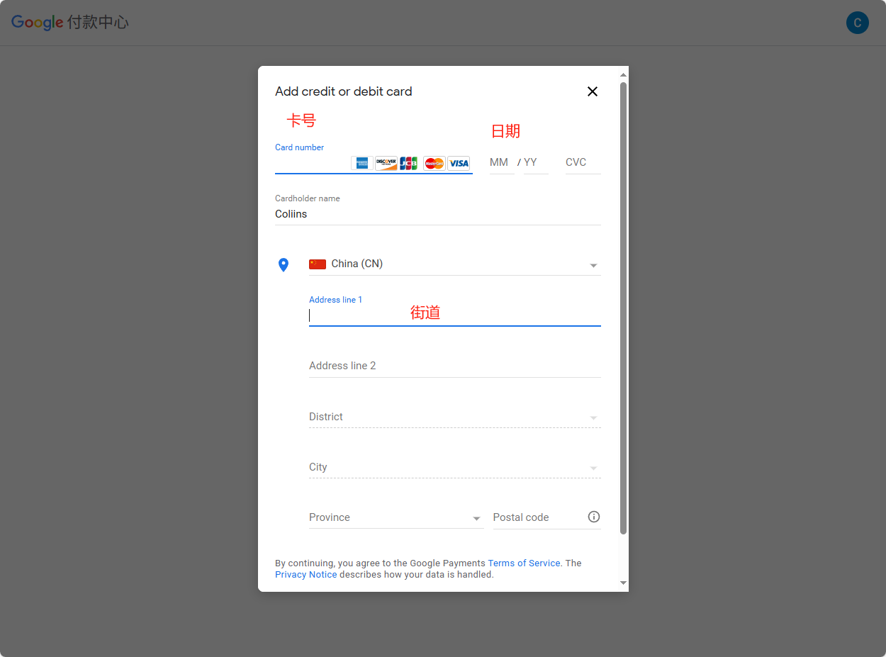This screenshot has width=886, height=657.
Task: Click the Mastercard logo icon
Action: click(434, 163)
